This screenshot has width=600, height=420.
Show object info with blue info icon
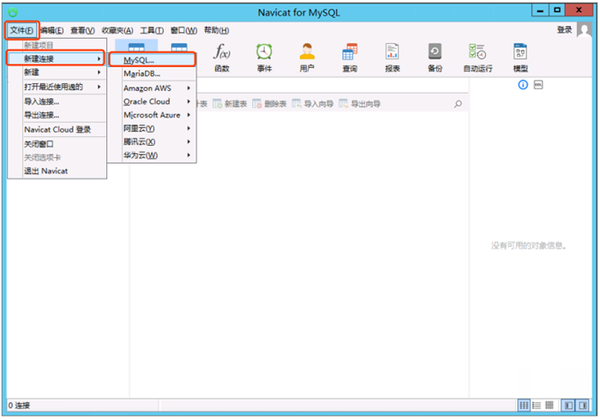point(523,84)
